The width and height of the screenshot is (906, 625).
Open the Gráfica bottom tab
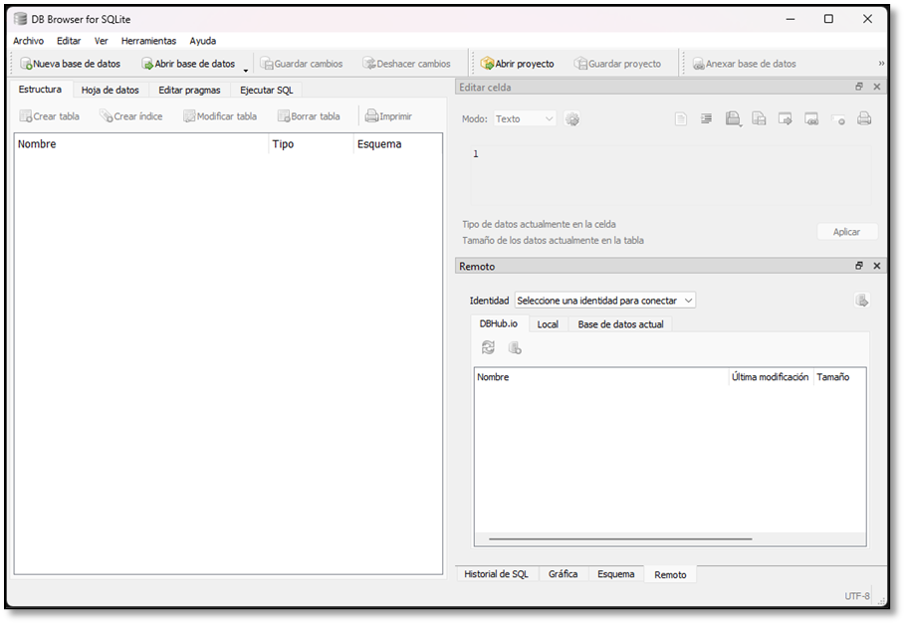(563, 574)
